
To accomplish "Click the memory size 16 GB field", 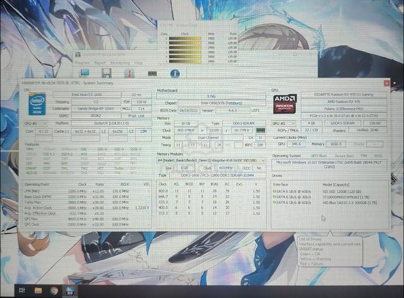I will [186, 123].
